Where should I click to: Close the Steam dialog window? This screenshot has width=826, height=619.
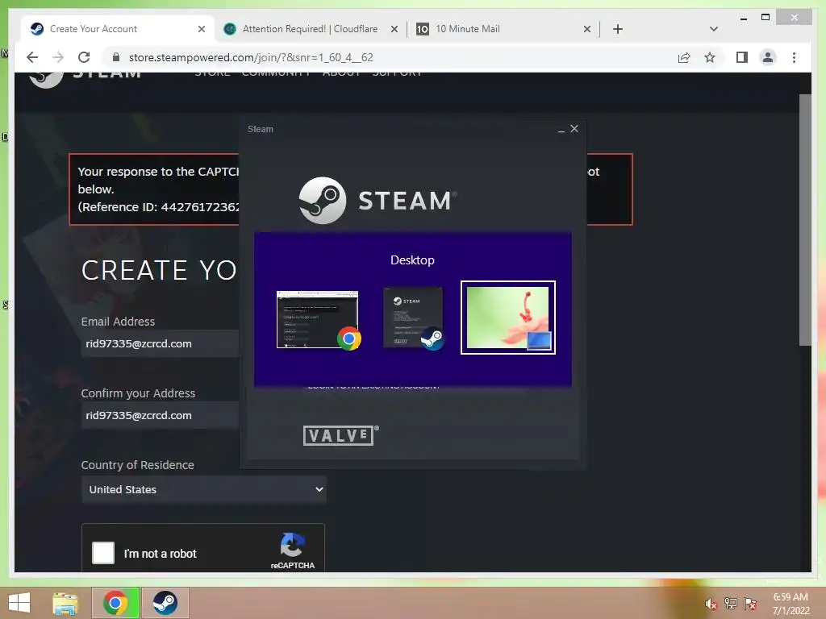coord(574,128)
